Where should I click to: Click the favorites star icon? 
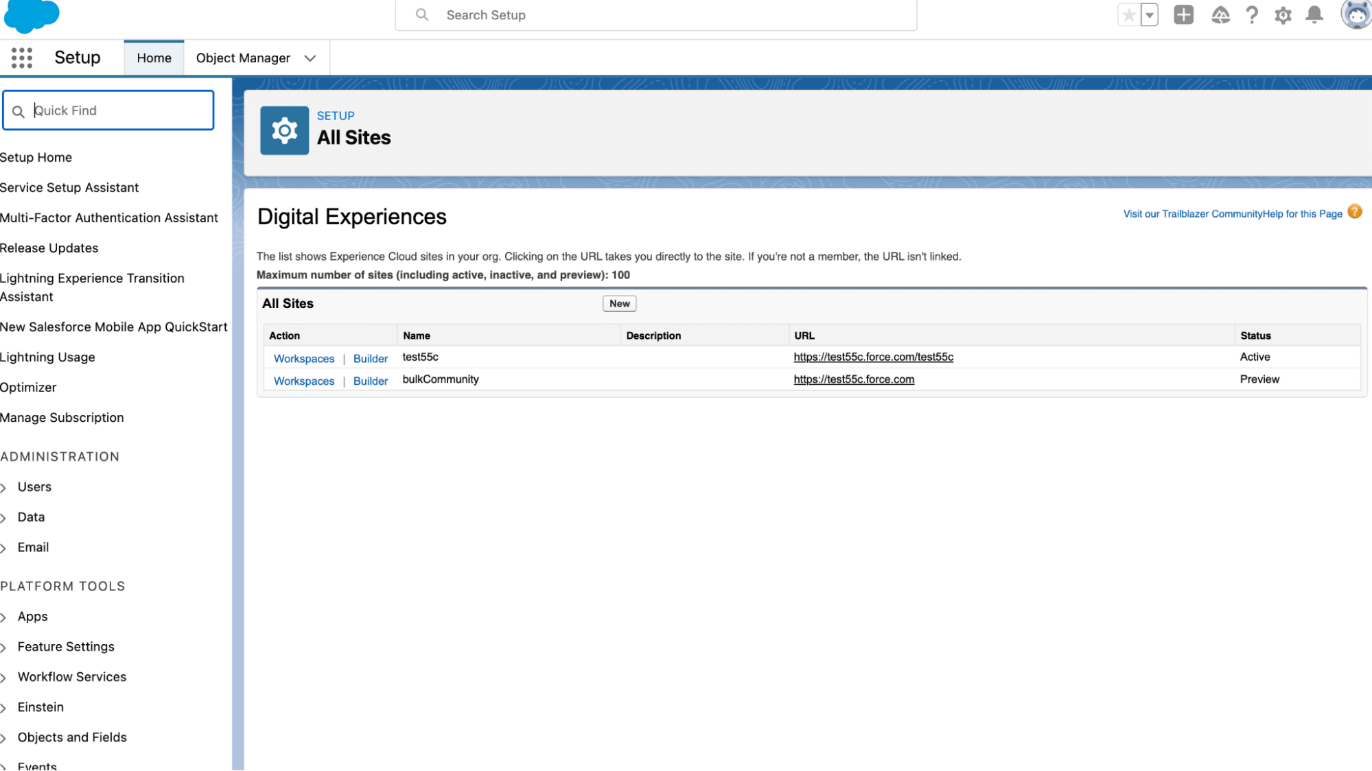point(1128,15)
